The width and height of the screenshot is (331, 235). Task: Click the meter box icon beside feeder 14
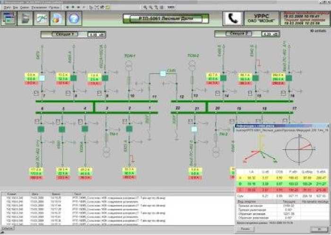tap(218, 93)
